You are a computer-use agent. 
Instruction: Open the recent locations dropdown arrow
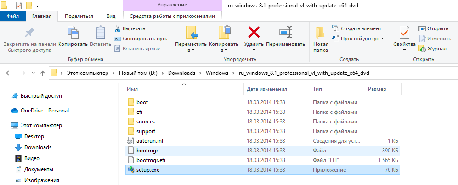coord(33,73)
